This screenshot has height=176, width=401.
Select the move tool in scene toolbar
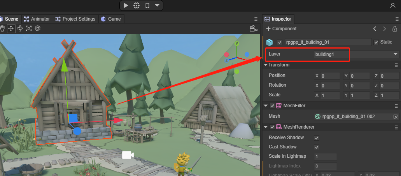(x=11, y=28)
